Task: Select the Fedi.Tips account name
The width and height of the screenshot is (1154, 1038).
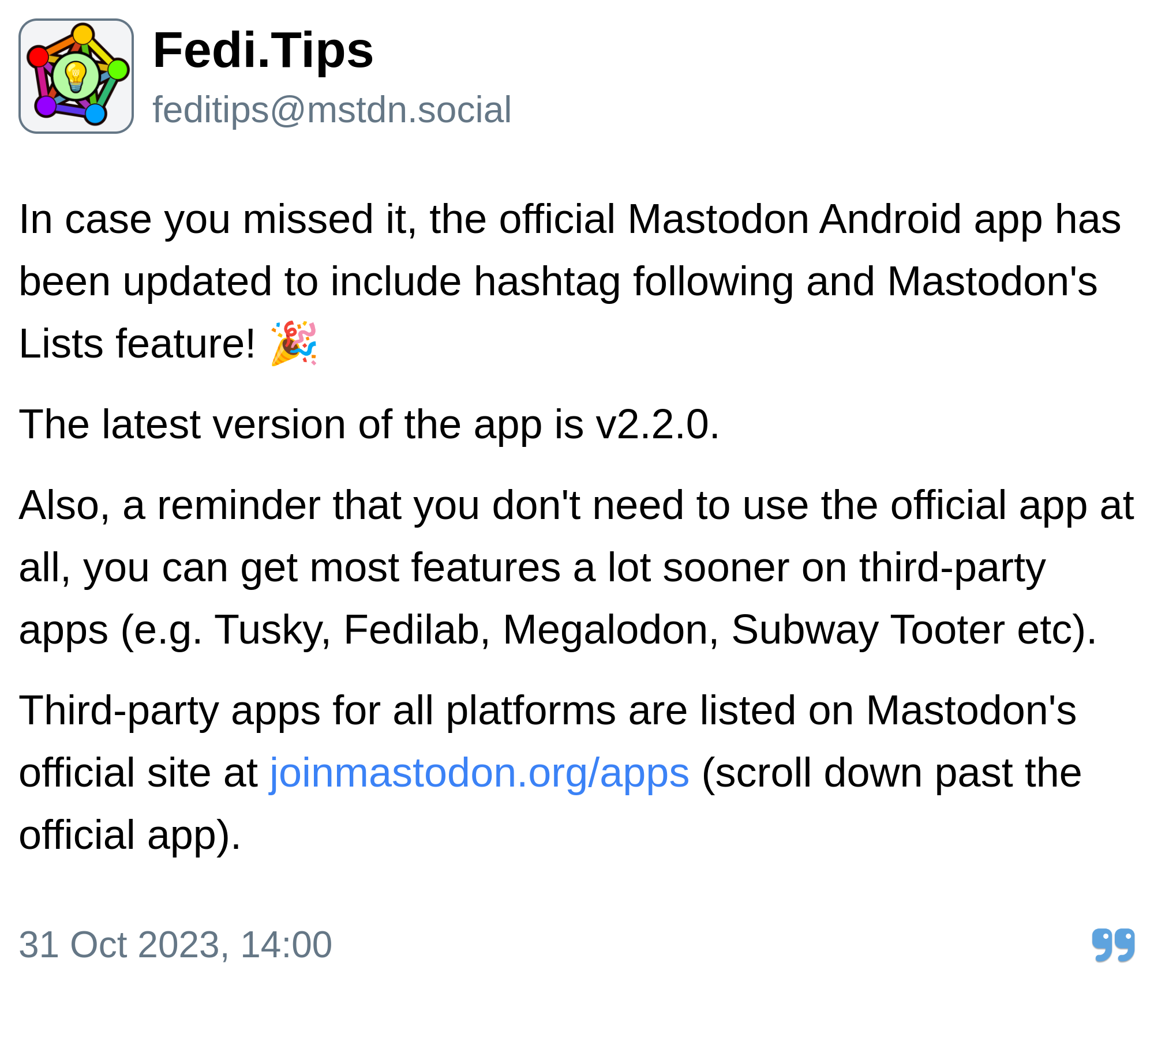Action: tap(263, 44)
